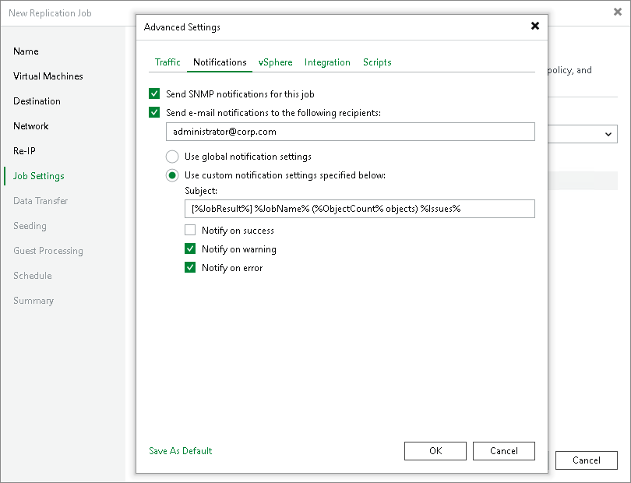631x483 pixels.
Task: Click Cancel in New Replication Job wizard
Action: coord(587,460)
